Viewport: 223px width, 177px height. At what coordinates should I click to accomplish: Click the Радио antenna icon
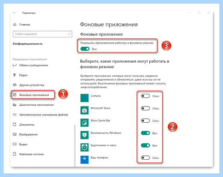14,75
